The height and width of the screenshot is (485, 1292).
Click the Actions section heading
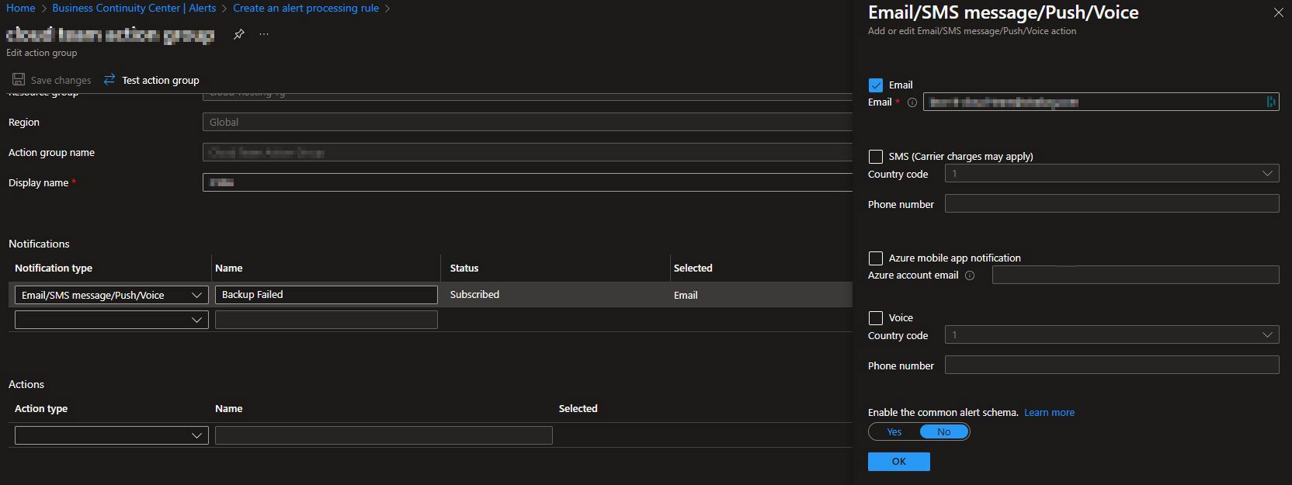(x=26, y=384)
